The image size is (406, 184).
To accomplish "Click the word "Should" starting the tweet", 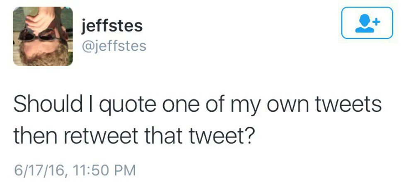I will point(47,104).
